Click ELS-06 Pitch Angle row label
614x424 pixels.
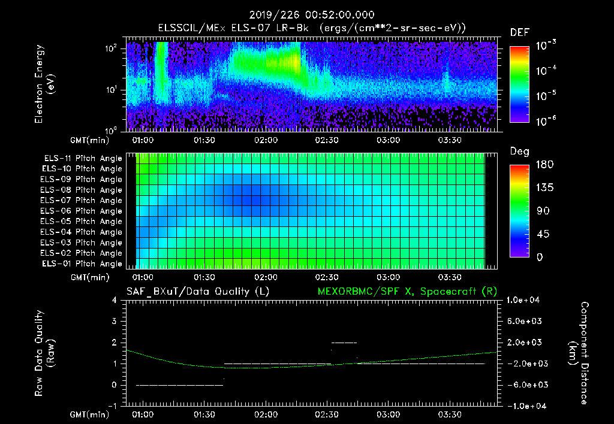[x=82, y=211]
